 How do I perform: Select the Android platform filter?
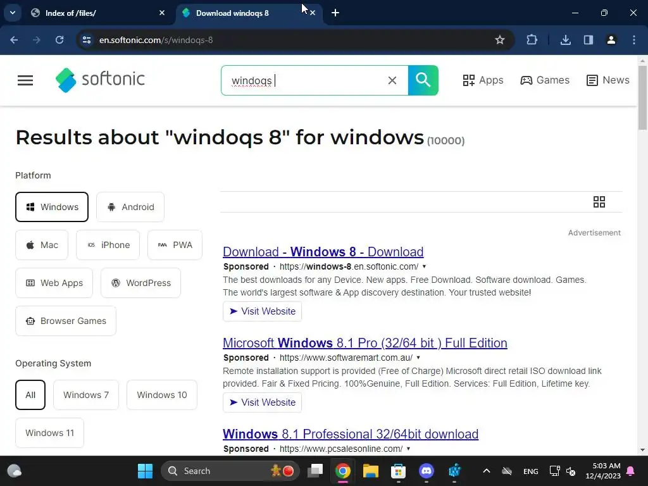tap(130, 207)
